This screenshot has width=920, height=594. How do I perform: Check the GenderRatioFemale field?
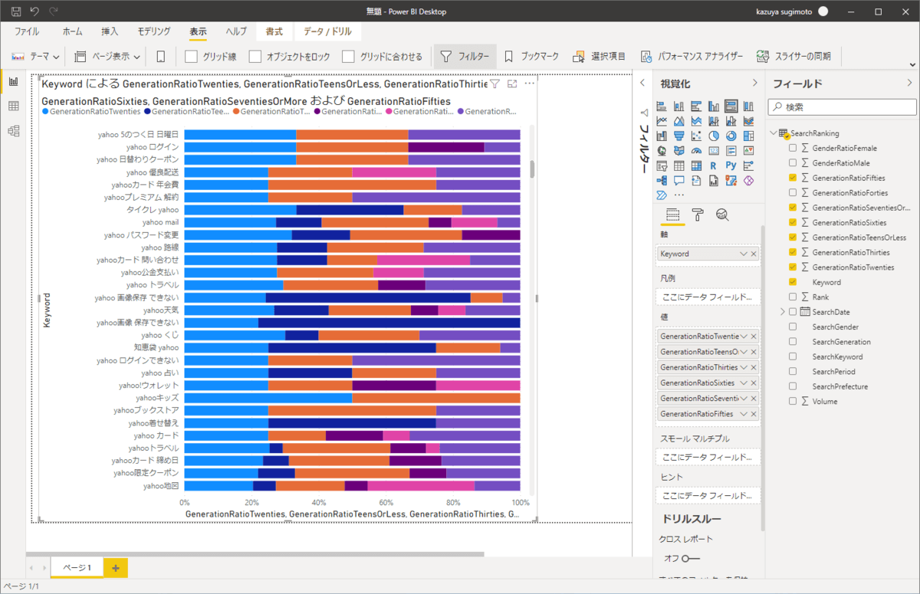point(793,148)
